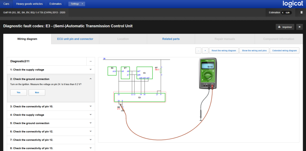Open the Settings dropdown
This screenshot has height=151, width=306.
pos(77,4)
